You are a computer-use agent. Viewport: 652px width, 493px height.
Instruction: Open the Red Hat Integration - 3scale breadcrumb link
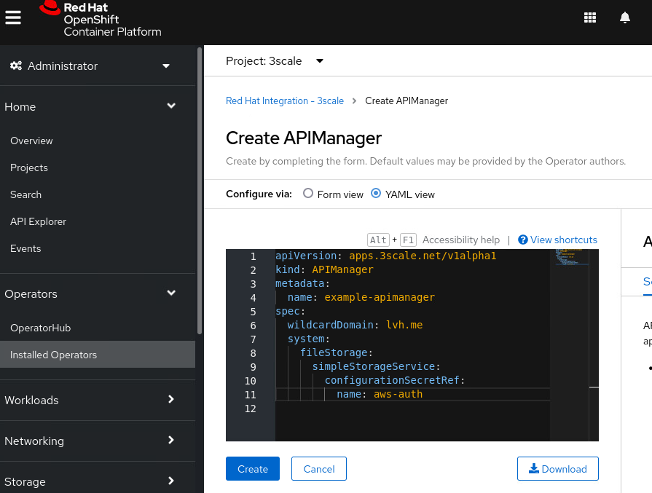pos(285,100)
